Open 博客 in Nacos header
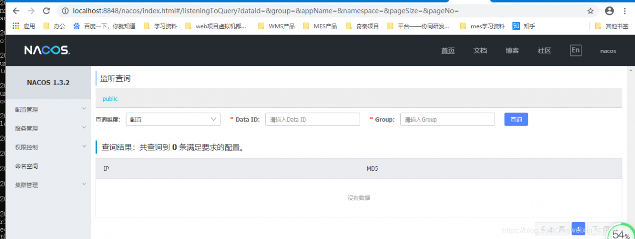Image resolution: width=635 pixels, height=239 pixels. [512, 50]
